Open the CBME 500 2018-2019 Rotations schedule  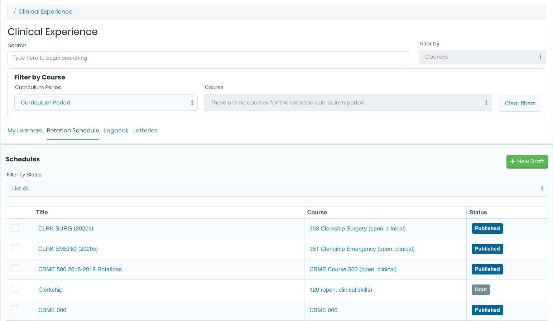[x=80, y=269]
